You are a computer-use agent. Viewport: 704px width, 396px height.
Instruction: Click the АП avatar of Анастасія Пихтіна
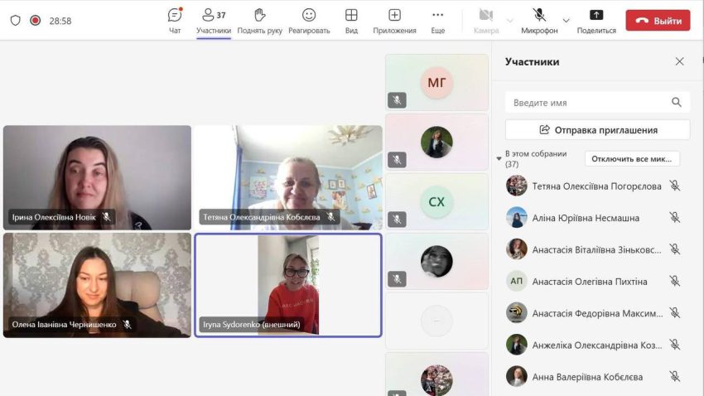pos(516,281)
